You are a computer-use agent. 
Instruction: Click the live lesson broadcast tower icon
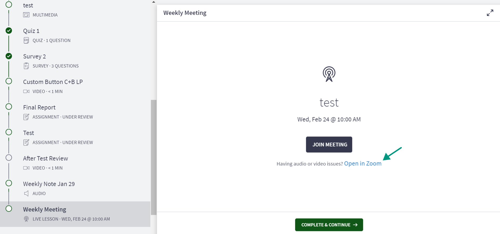coord(329,74)
